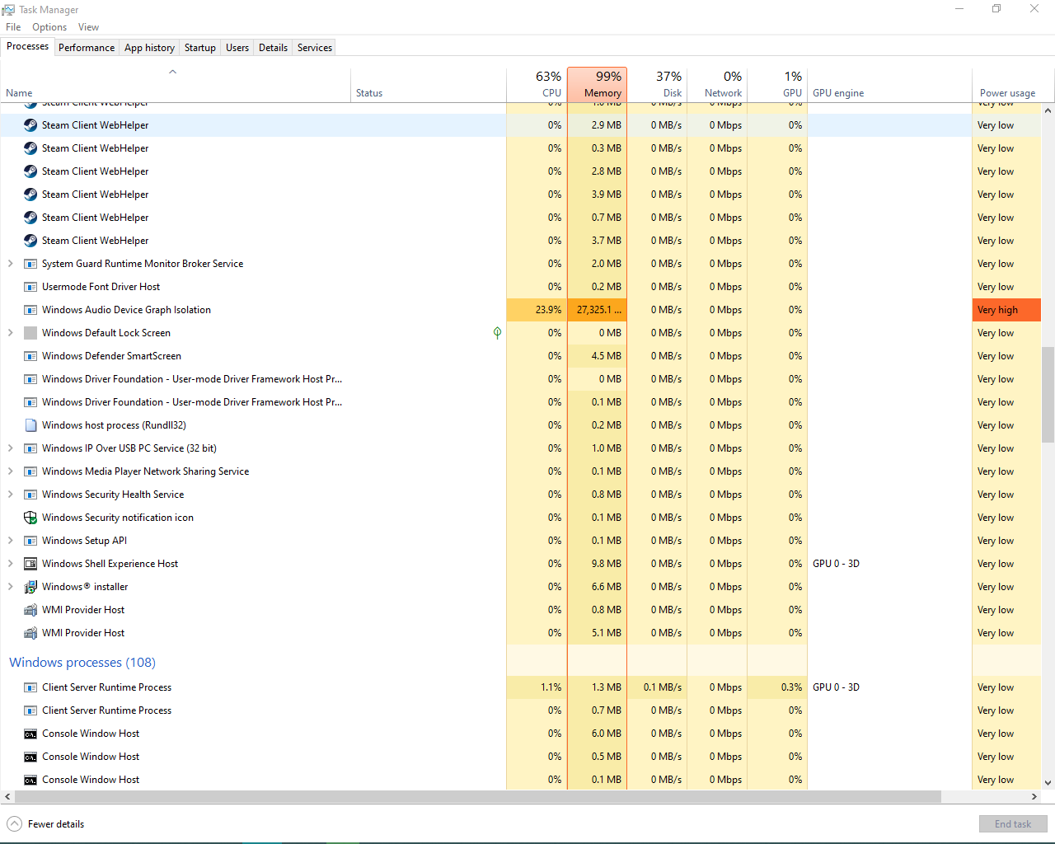Expand System Guard Runtime Monitor Broker Service
The image size is (1055, 844).
point(10,264)
